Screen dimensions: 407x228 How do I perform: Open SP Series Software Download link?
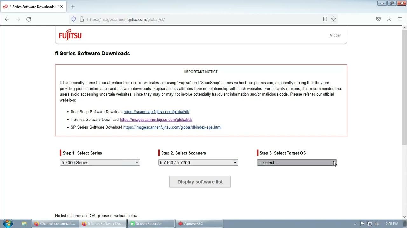pos(172,127)
